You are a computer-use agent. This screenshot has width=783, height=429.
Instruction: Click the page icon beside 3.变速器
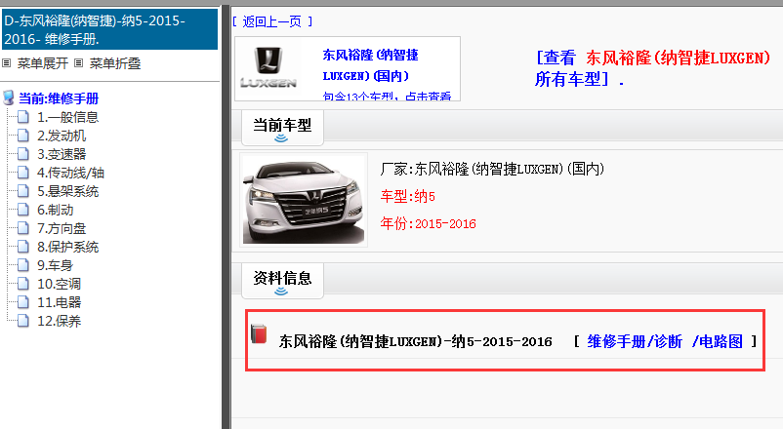click(x=23, y=154)
